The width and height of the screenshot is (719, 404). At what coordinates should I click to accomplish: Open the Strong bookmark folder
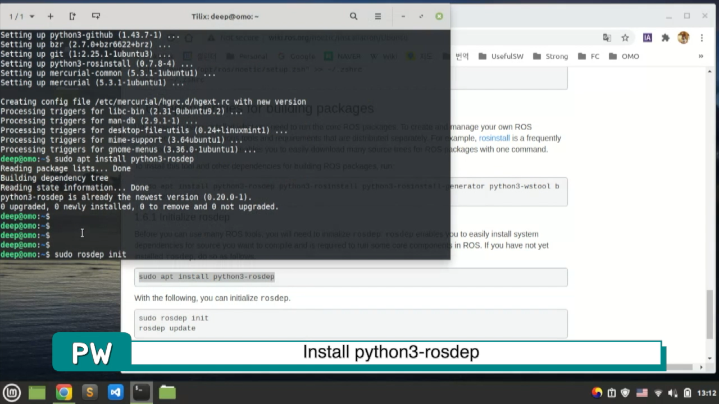[x=550, y=56]
